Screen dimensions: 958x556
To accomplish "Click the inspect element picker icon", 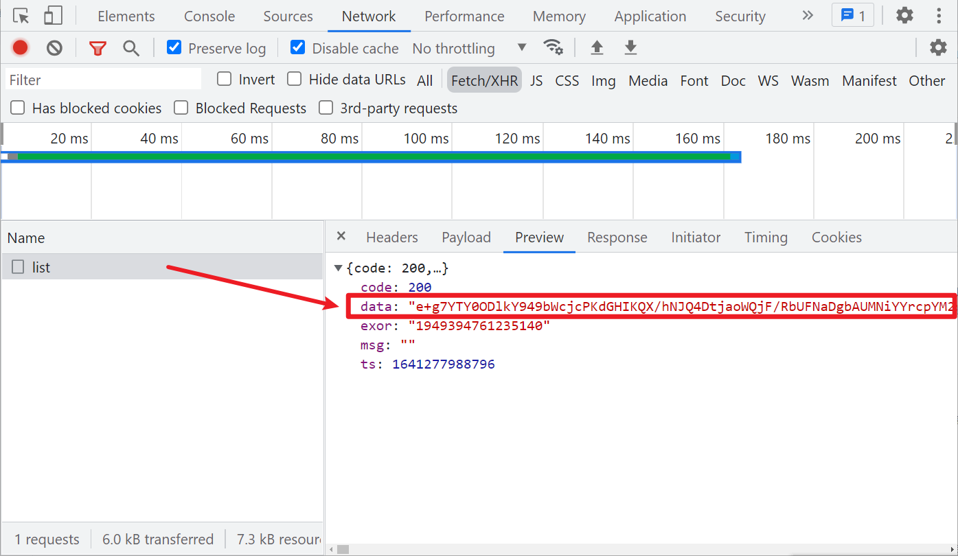I will pos(21,16).
